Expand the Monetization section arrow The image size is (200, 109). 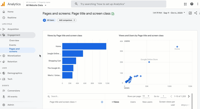tap(1, 56)
